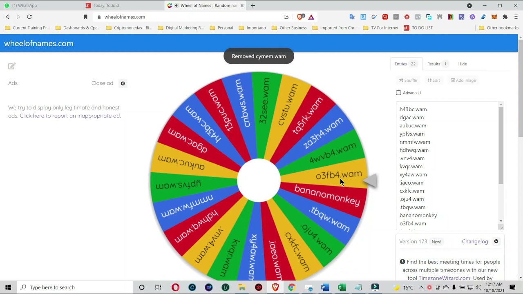Go back in browser history
The image size is (523, 294).
pos(7,17)
